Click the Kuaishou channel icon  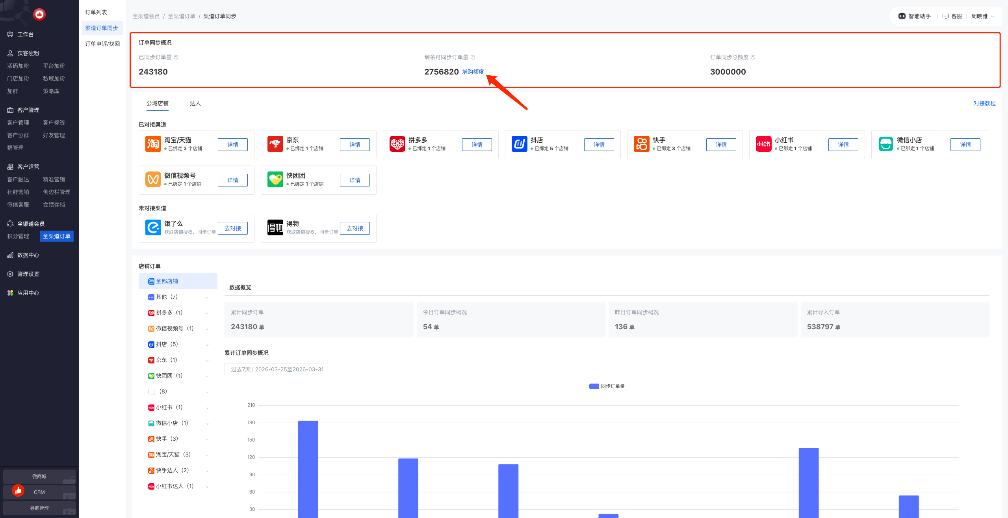641,144
